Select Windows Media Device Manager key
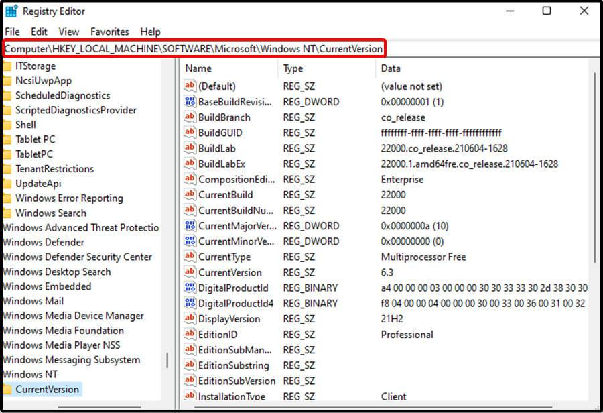The image size is (603, 413). [x=73, y=316]
